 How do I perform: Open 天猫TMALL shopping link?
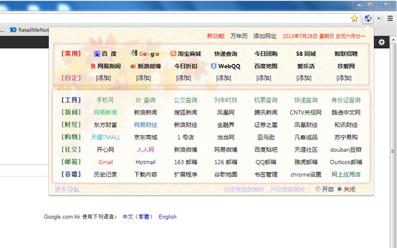coord(105,137)
